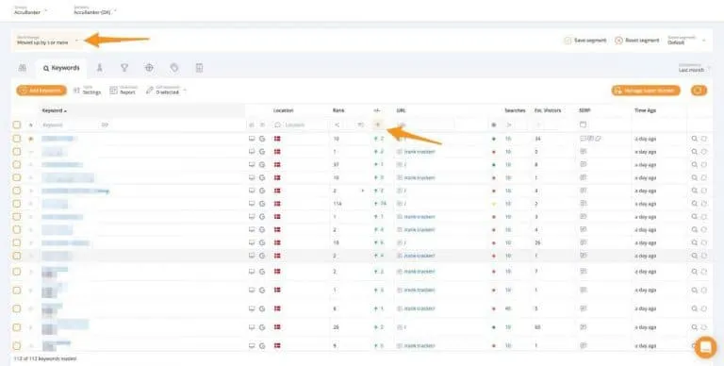724x366 pixels.
Task: Select the Keywords tab
Action: [x=61, y=68]
